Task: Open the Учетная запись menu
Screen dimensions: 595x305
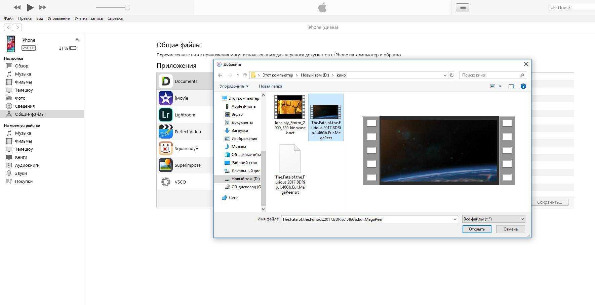Action: coord(89,18)
